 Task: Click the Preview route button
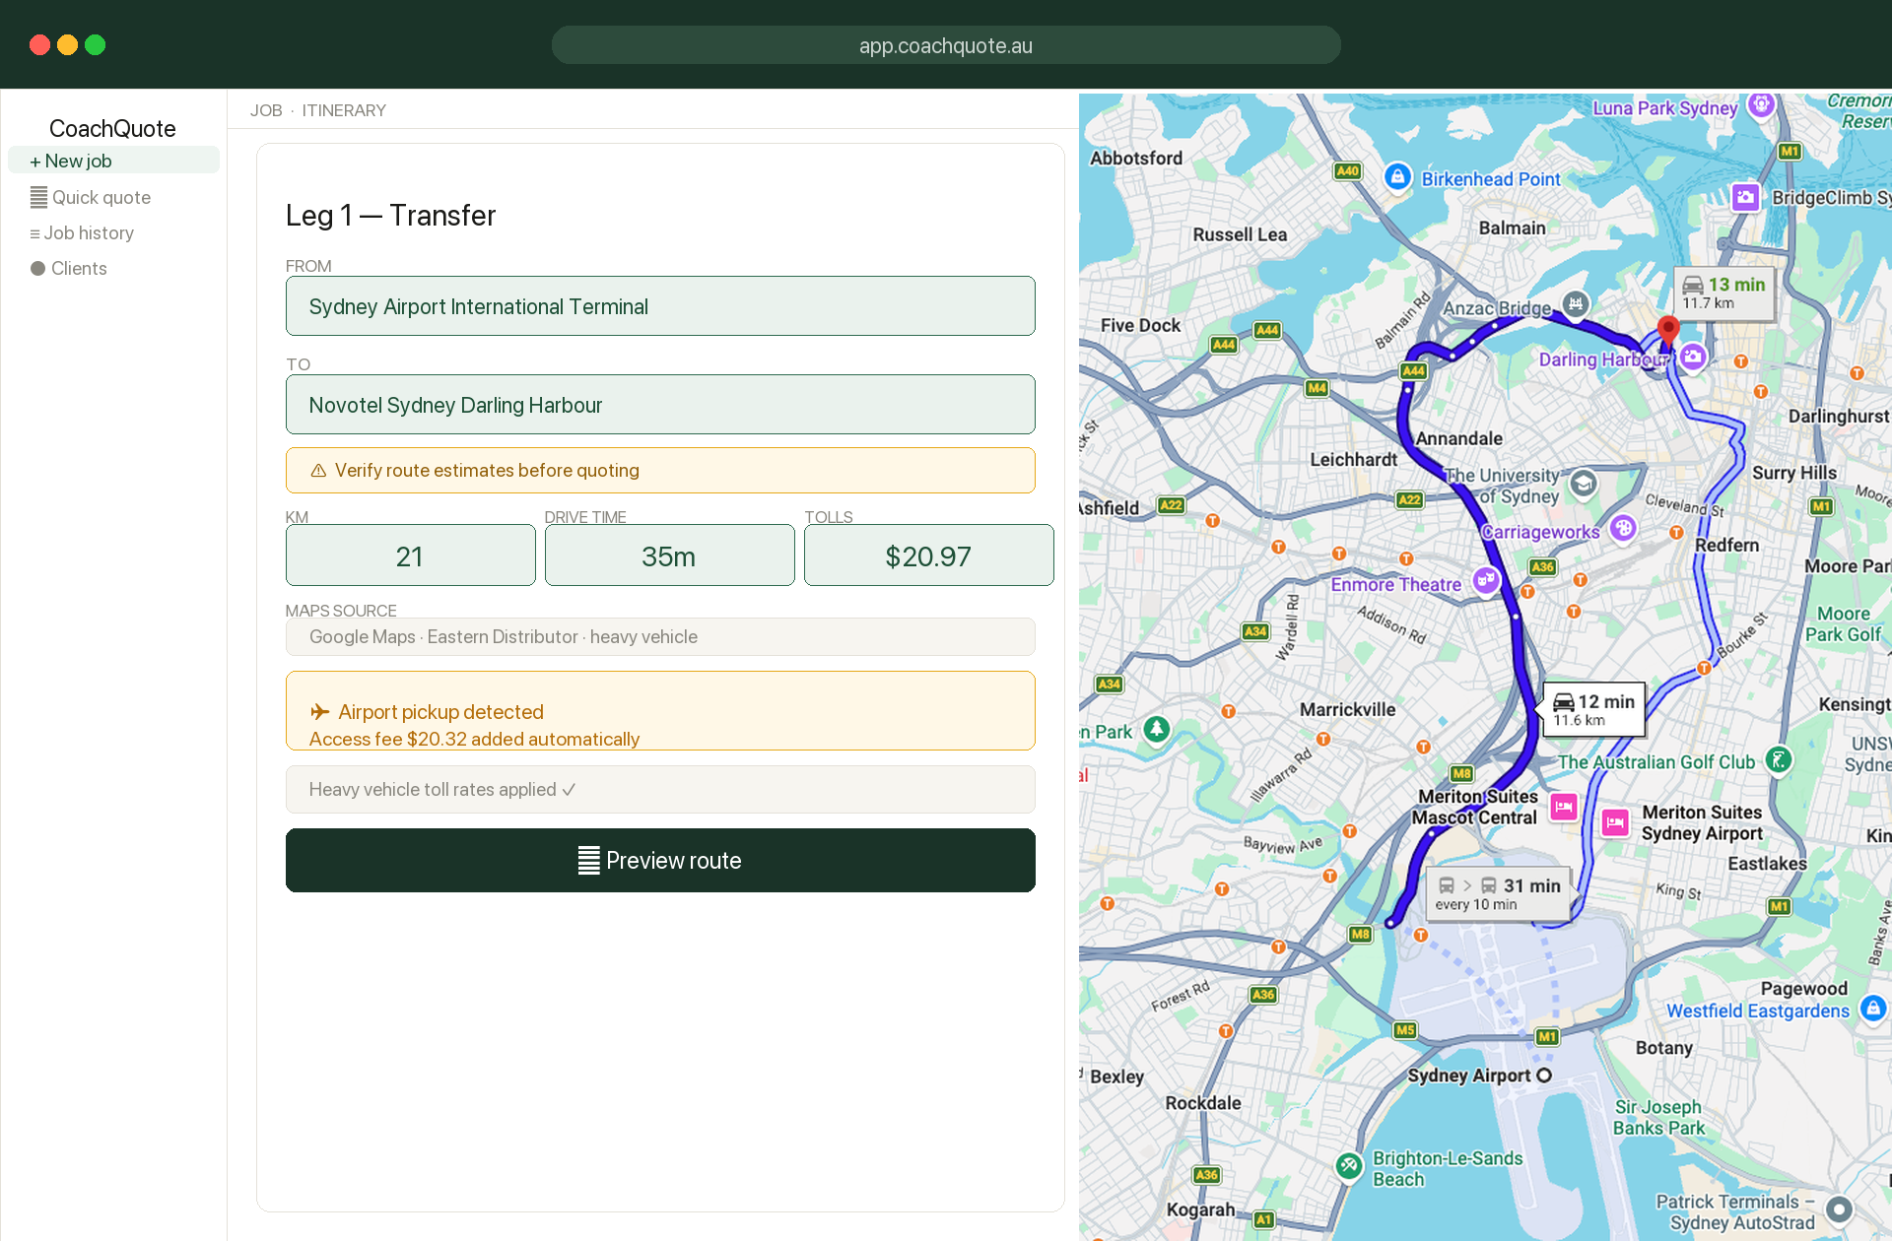click(660, 861)
